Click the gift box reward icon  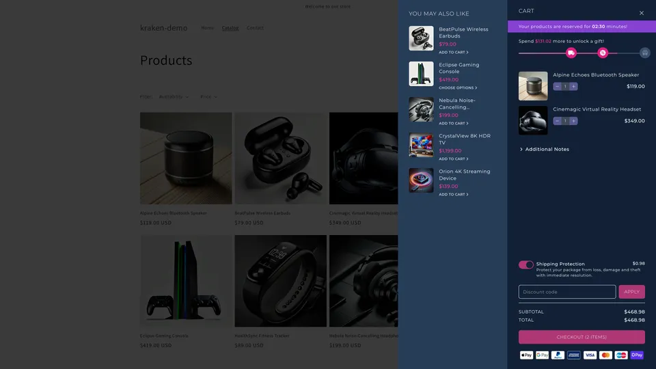tap(644, 53)
